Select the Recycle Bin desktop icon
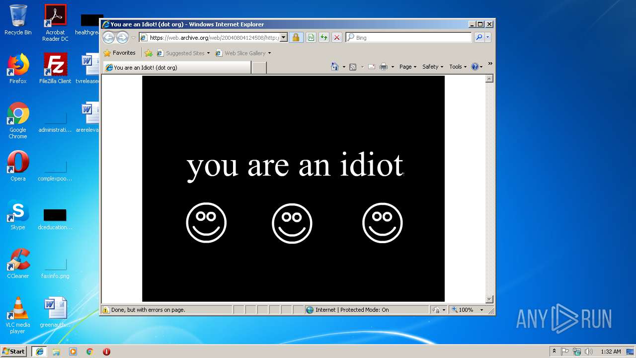636x358 pixels. (x=18, y=20)
